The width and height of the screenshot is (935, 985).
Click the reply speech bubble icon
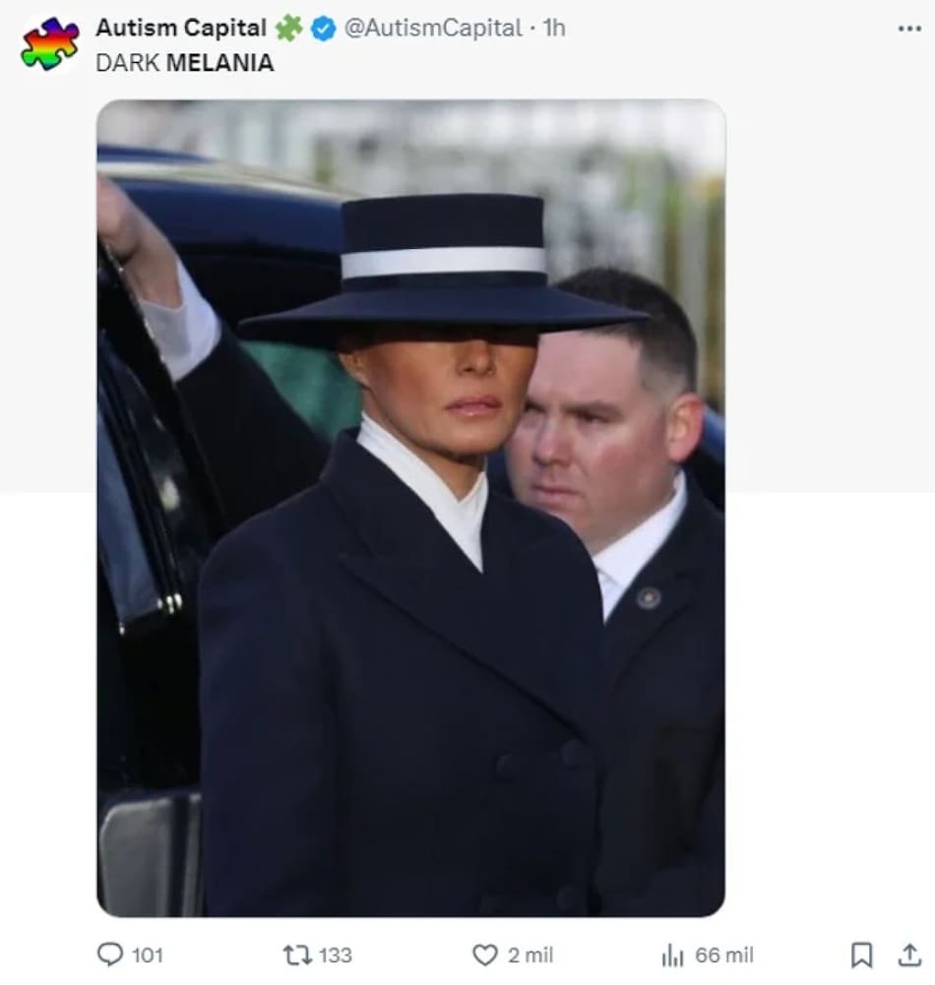tap(109, 954)
